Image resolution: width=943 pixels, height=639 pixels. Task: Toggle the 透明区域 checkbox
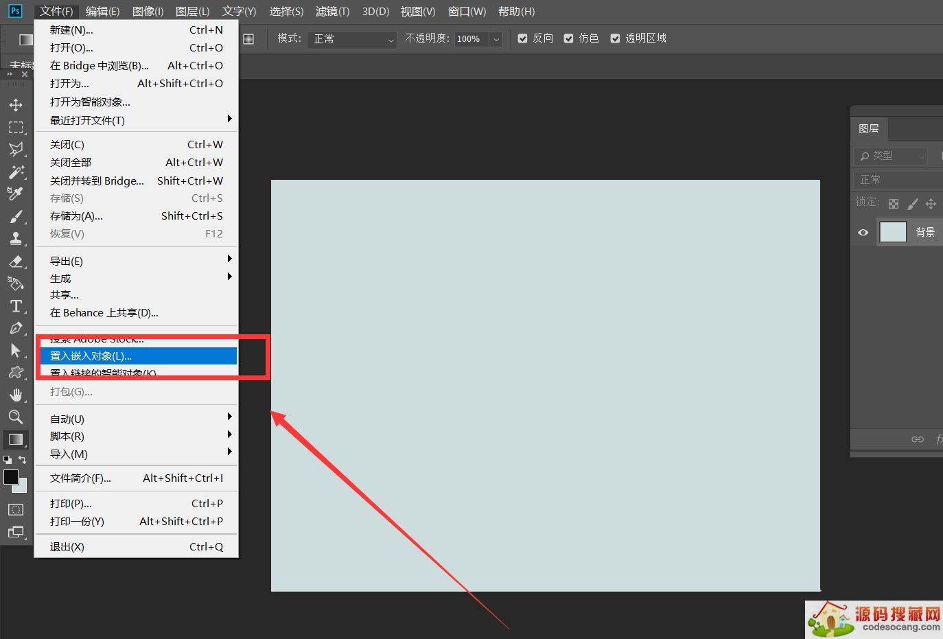616,38
